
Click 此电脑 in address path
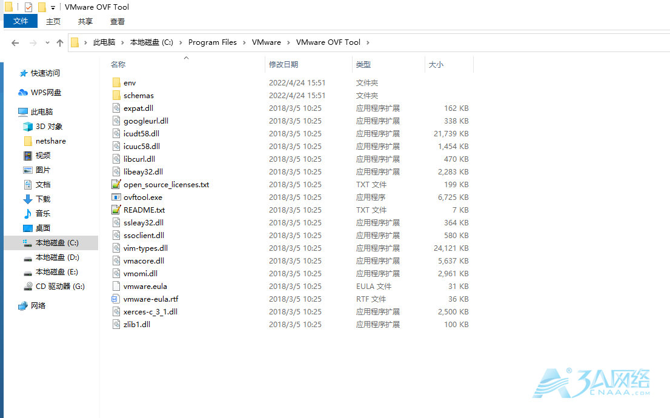click(104, 42)
